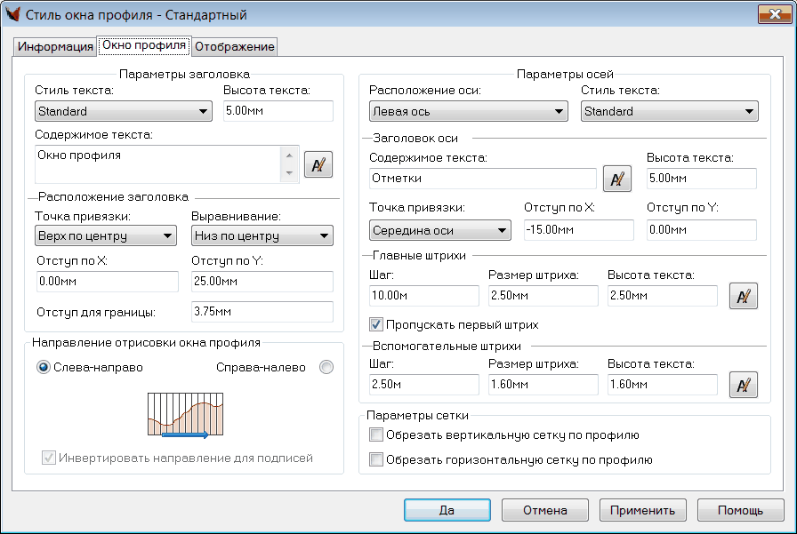Switch to the Информация tab

click(x=56, y=47)
